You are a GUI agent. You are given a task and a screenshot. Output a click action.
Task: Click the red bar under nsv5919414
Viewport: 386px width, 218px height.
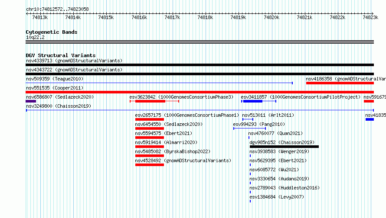point(150,147)
